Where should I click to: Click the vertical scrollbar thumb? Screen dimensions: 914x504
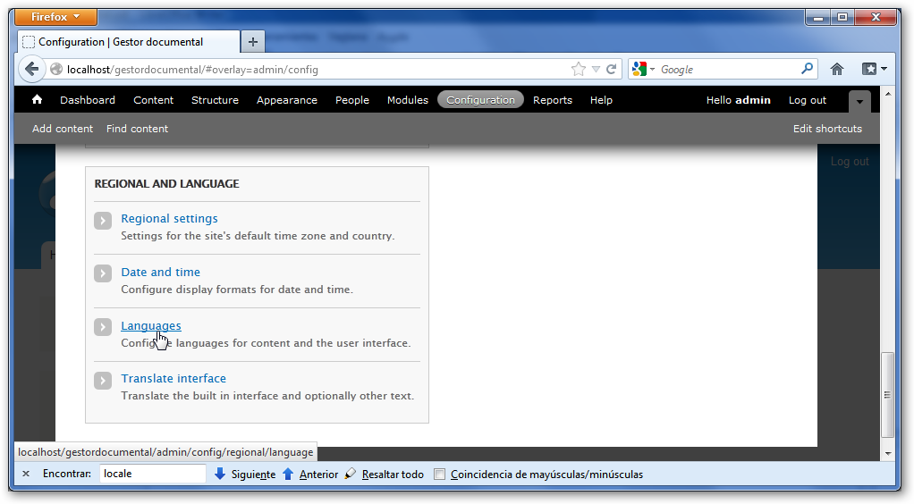[x=887, y=393]
